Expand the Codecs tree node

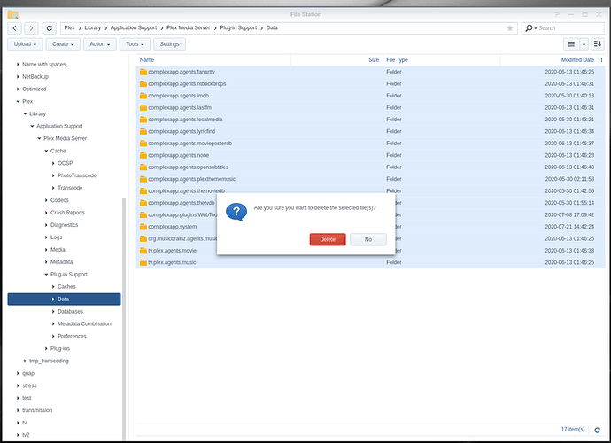click(46, 200)
